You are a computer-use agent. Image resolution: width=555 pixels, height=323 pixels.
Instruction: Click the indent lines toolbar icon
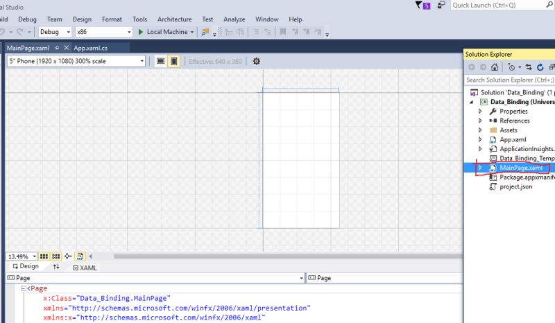coord(256,32)
